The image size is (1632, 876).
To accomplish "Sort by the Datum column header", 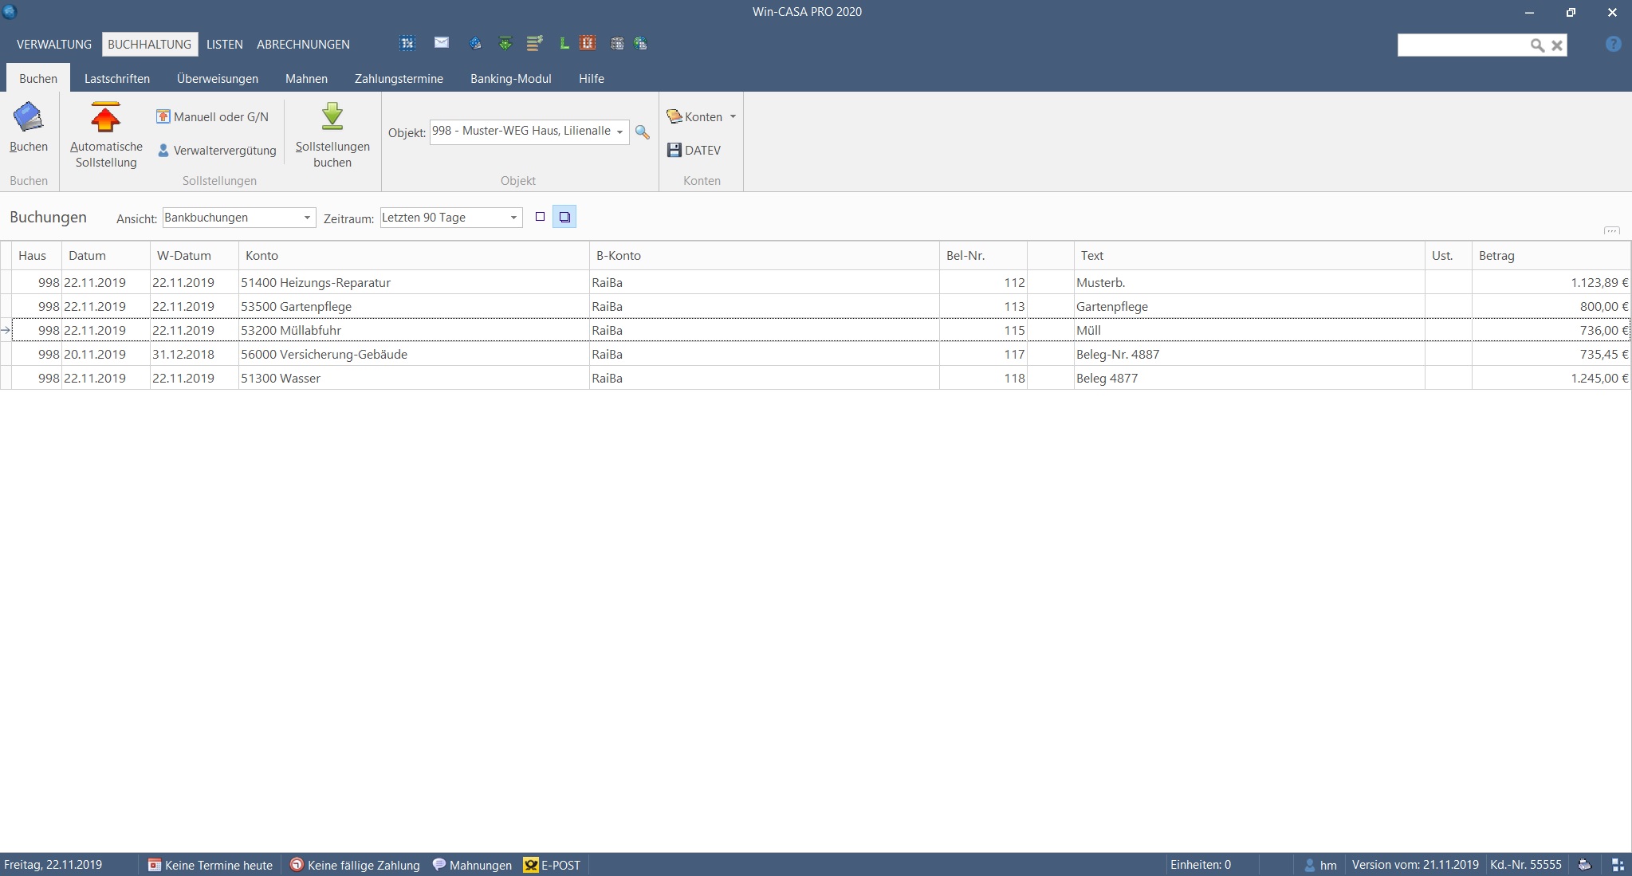I will coord(106,256).
